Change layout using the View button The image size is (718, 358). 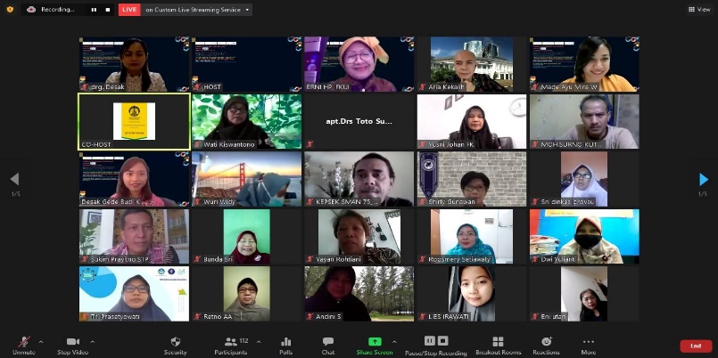(697, 9)
